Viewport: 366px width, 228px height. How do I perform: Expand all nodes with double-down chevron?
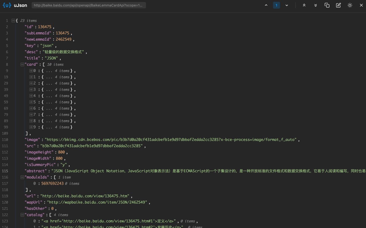click(x=315, y=5)
